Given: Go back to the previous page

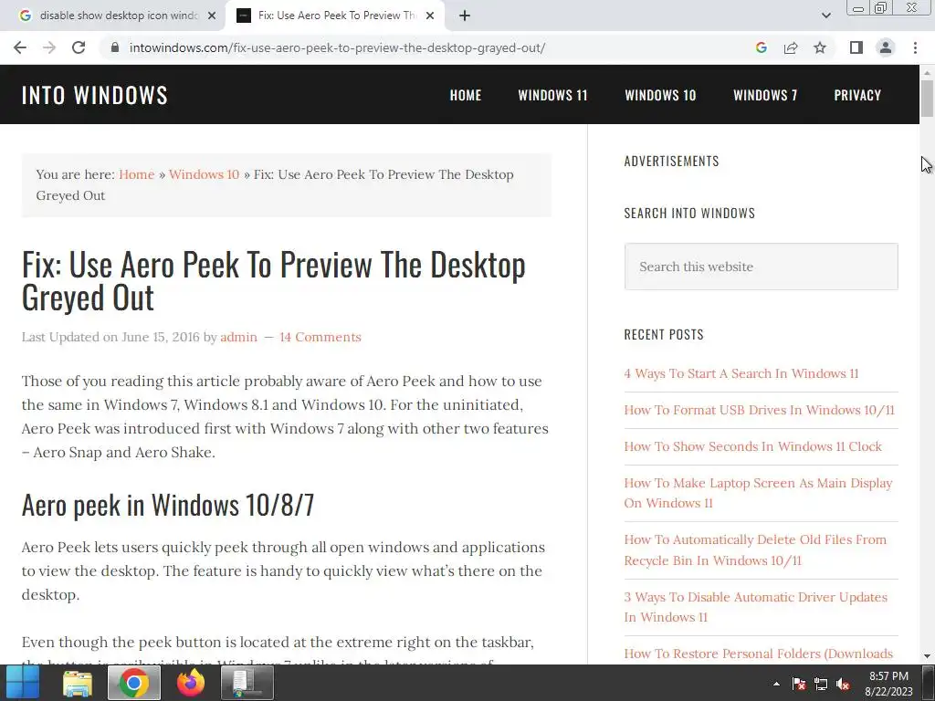Looking at the screenshot, I should click(x=20, y=47).
